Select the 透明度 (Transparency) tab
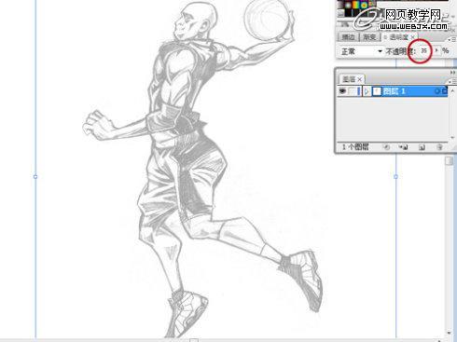 (x=398, y=37)
